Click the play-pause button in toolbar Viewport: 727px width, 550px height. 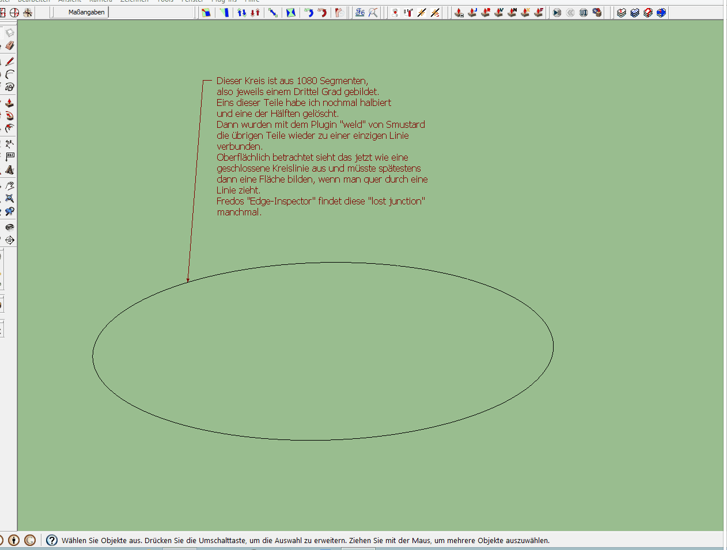point(557,12)
